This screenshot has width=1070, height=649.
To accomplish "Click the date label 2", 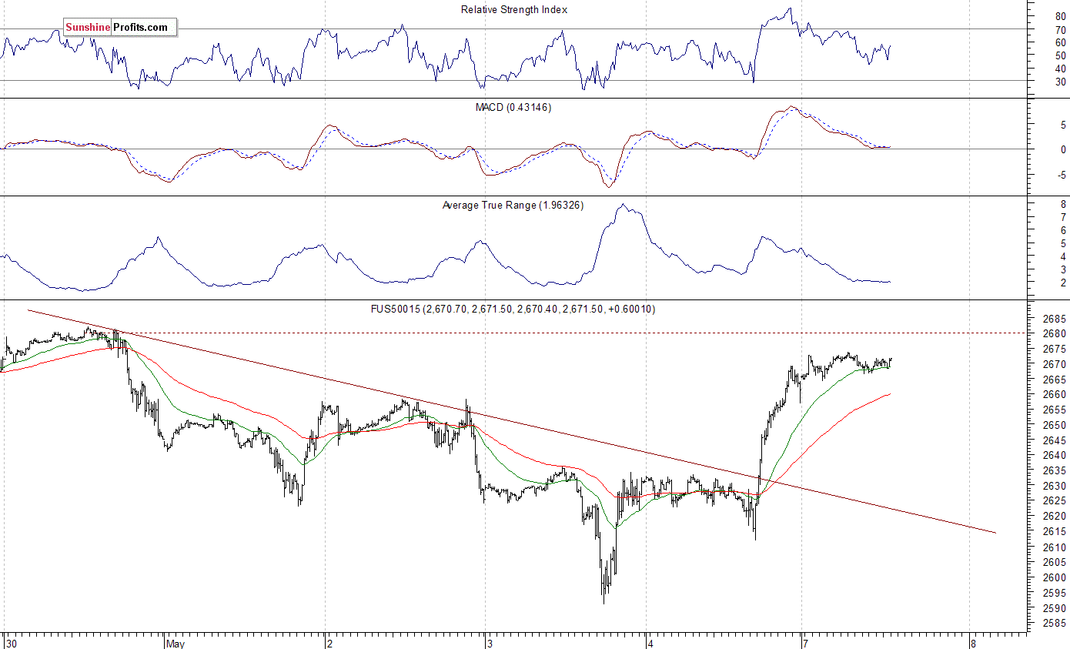I will pyautogui.click(x=329, y=642).
